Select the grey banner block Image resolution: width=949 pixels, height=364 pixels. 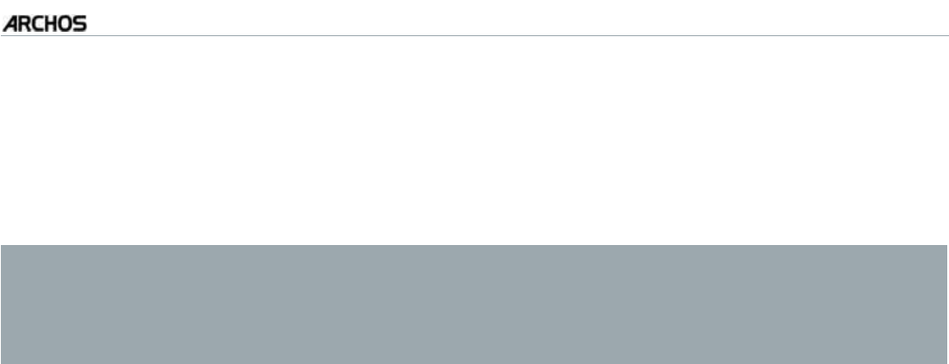(474, 305)
